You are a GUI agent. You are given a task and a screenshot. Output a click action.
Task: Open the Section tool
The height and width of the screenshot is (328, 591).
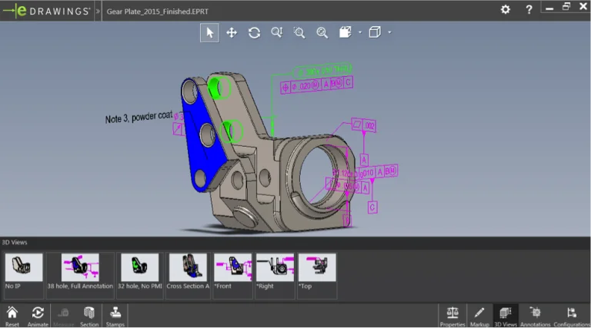point(89,315)
